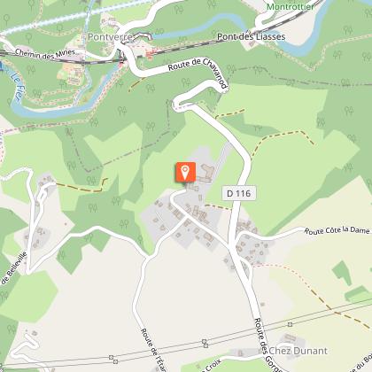Select the Le Fier river label

click(17, 85)
